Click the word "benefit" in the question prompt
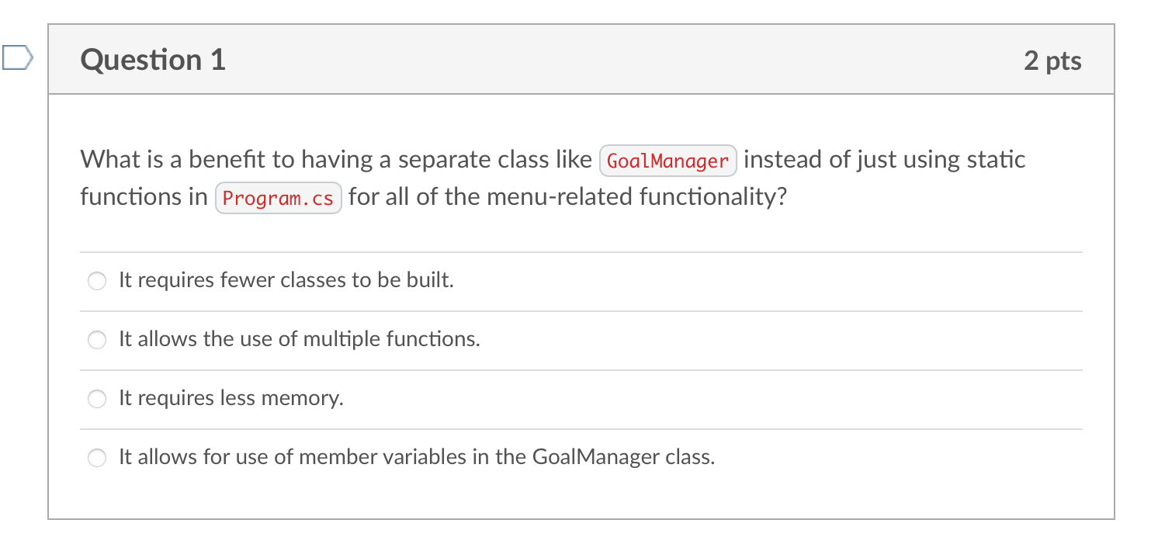Screen dimensions: 1158x551 230,160
